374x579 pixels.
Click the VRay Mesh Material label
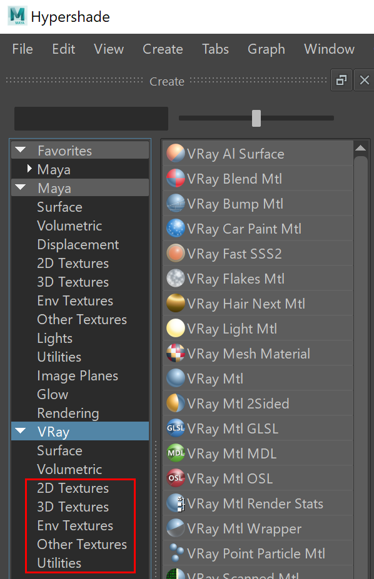(248, 354)
